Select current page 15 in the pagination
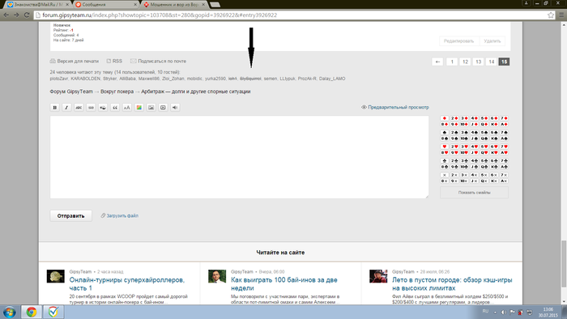This screenshot has width=567, height=319. point(504,62)
